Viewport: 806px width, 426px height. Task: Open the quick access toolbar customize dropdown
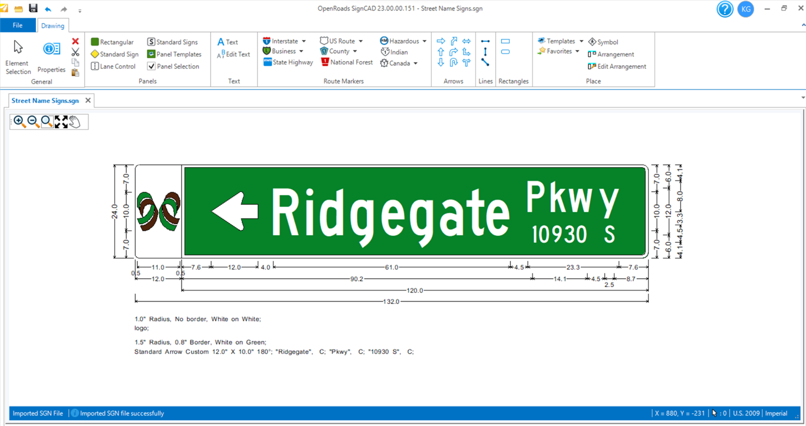[80, 10]
